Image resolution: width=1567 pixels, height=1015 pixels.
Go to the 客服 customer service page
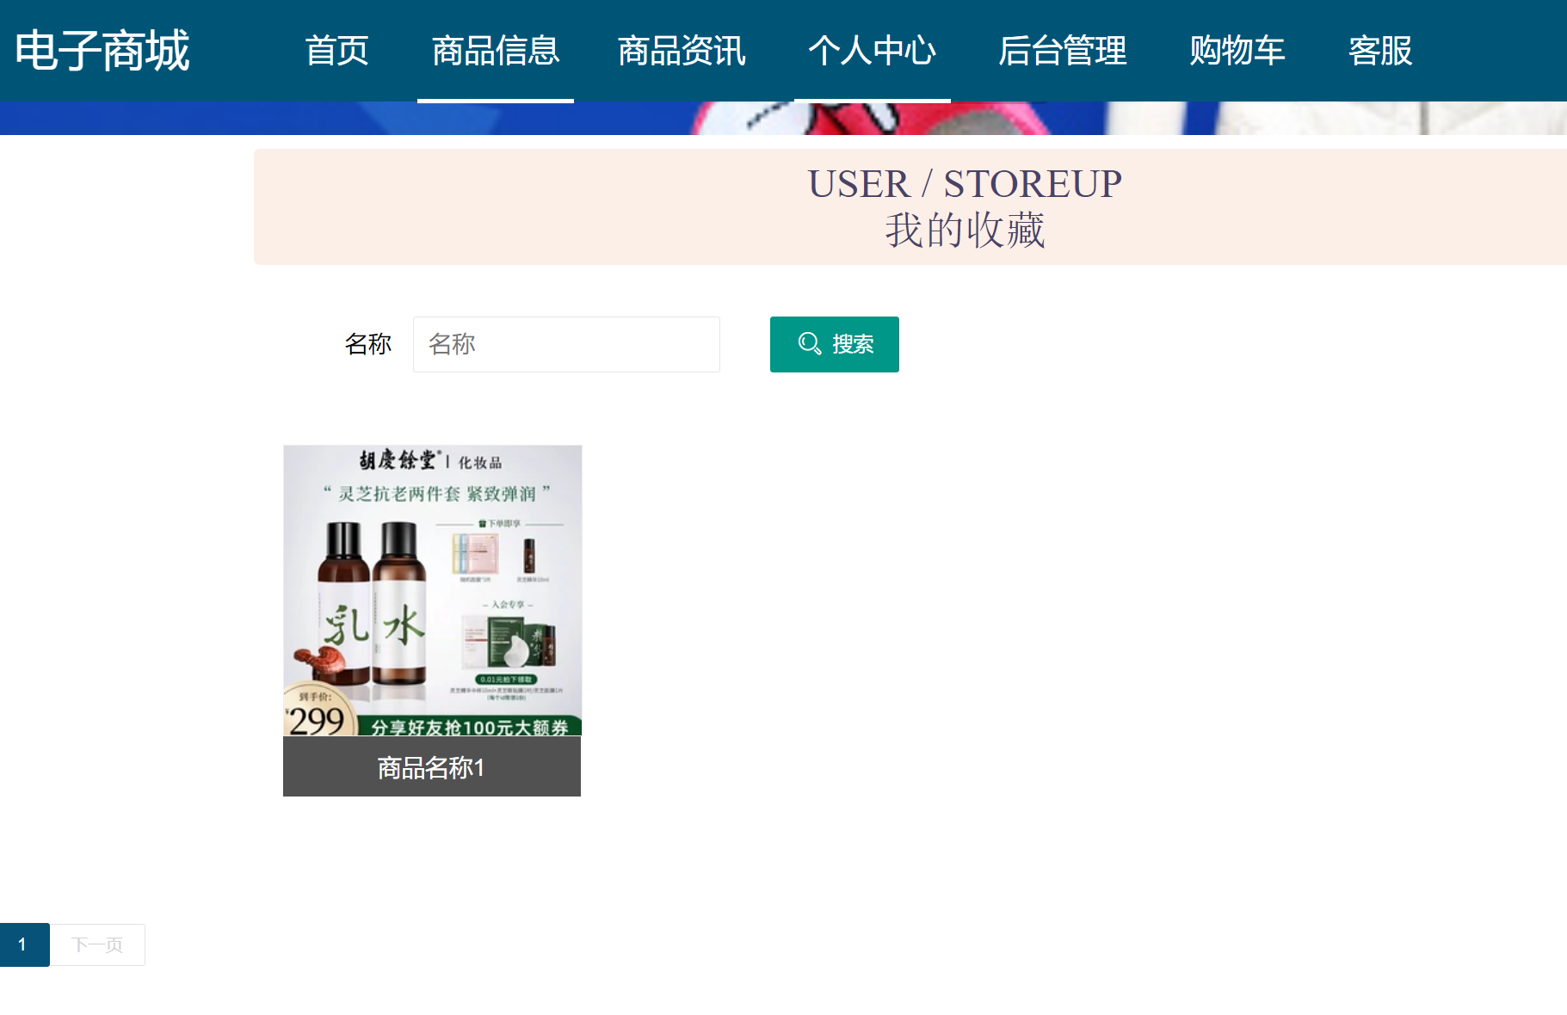pos(1379,52)
